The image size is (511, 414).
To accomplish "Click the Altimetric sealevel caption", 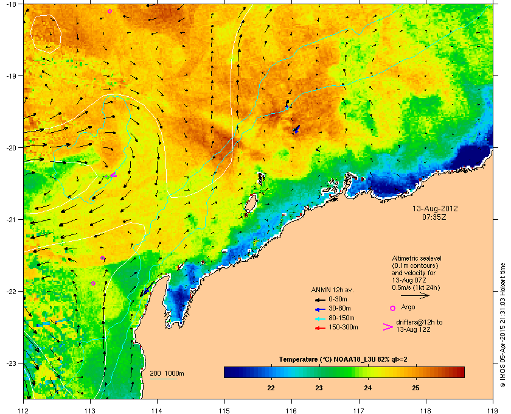I will [417, 258].
